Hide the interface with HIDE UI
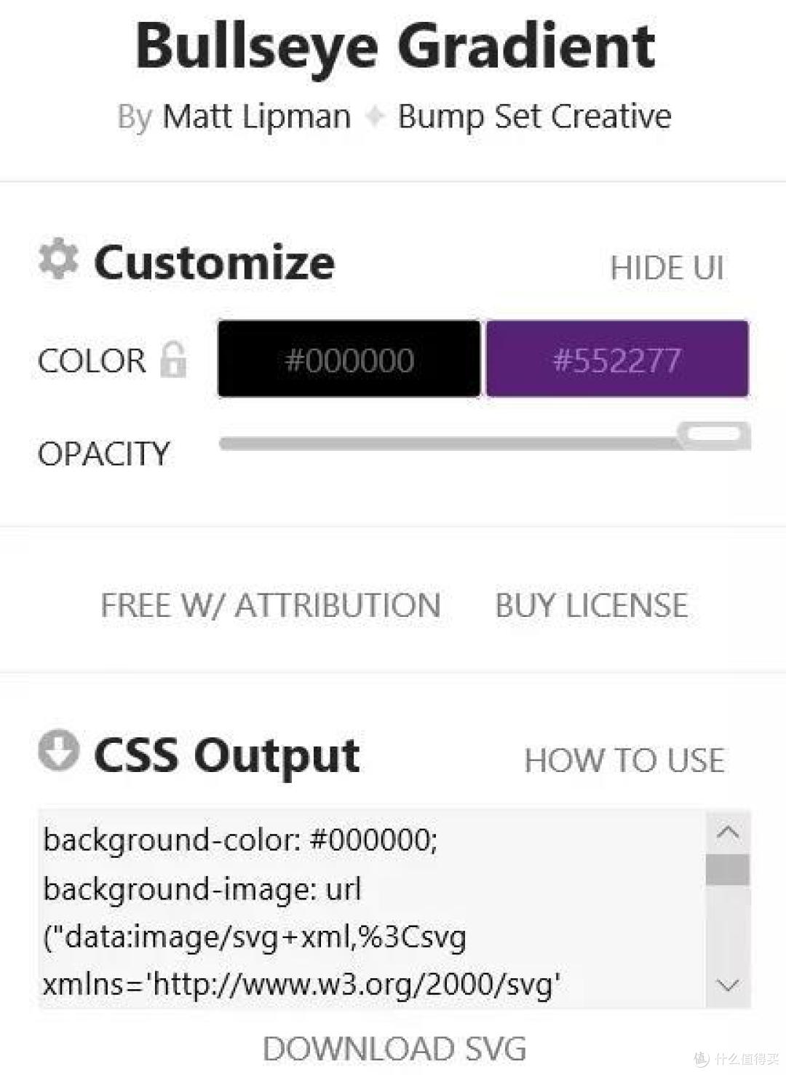 [667, 268]
